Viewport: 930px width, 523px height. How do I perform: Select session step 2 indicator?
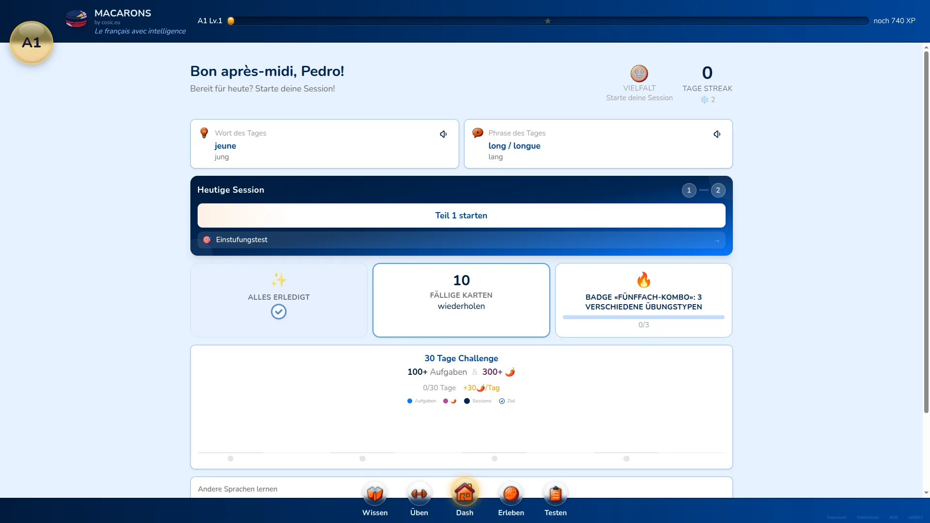pyautogui.click(x=718, y=190)
